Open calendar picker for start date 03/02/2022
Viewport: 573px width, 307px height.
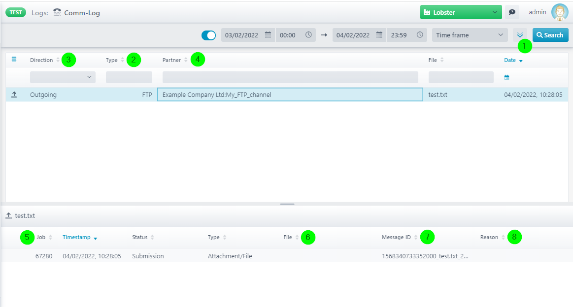point(268,34)
